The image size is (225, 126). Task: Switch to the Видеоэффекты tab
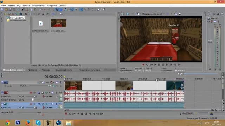[x=64, y=70]
